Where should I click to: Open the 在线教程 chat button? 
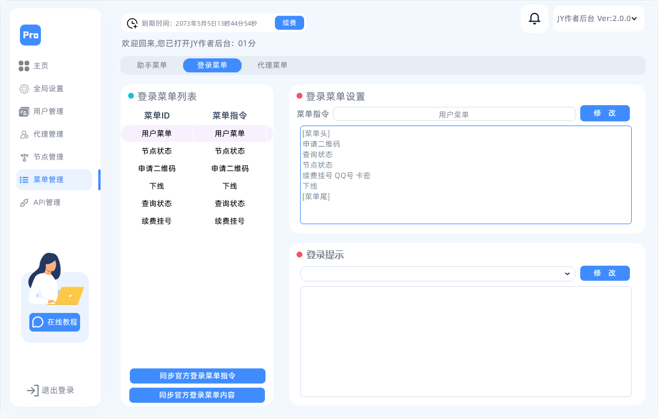54,322
